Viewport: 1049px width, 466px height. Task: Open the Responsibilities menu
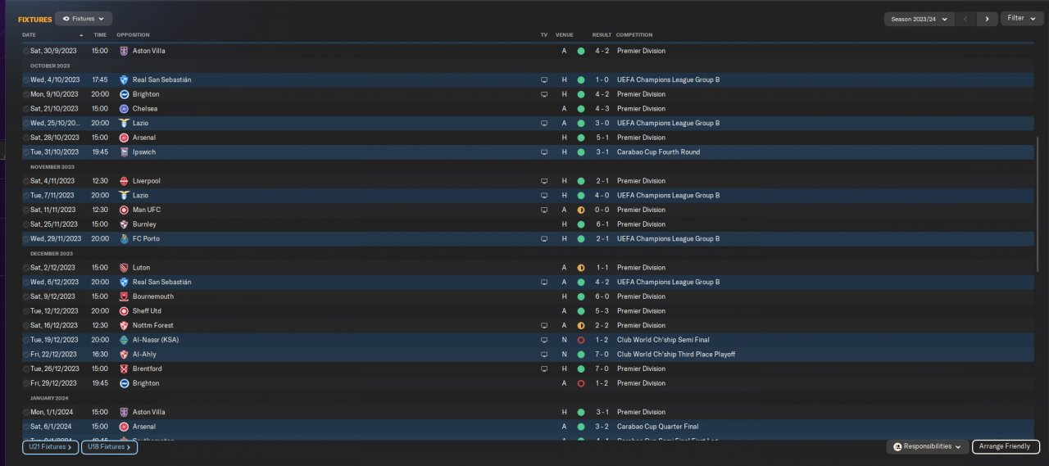[928, 447]
